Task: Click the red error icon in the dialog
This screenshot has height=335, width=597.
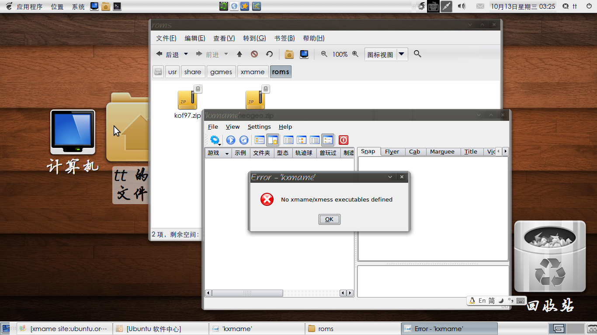Action: coord(267,199)
